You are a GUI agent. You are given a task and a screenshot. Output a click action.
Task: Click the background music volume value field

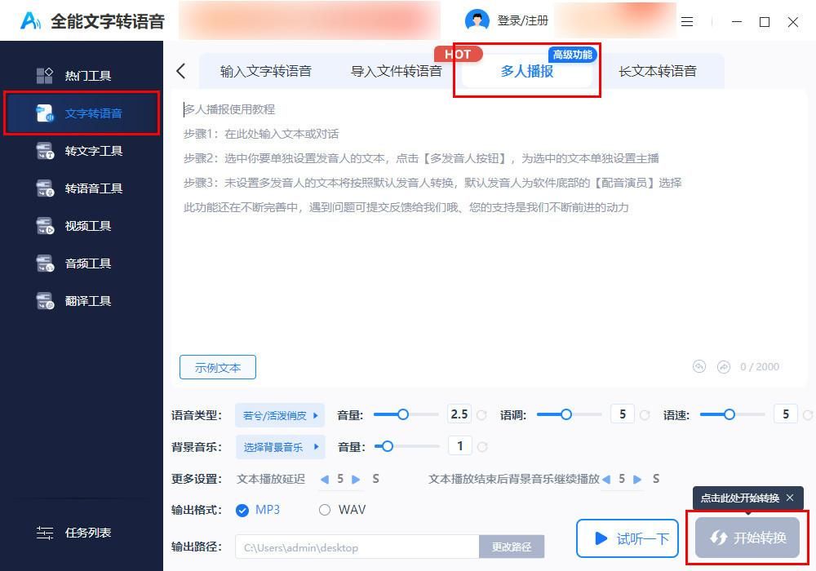(x=459, y=446)
